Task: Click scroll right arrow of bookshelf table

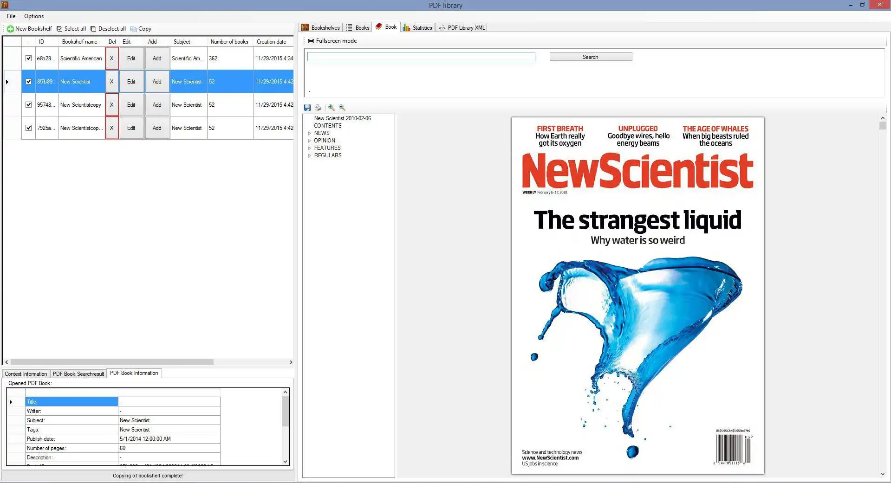Action: point(291,362)
